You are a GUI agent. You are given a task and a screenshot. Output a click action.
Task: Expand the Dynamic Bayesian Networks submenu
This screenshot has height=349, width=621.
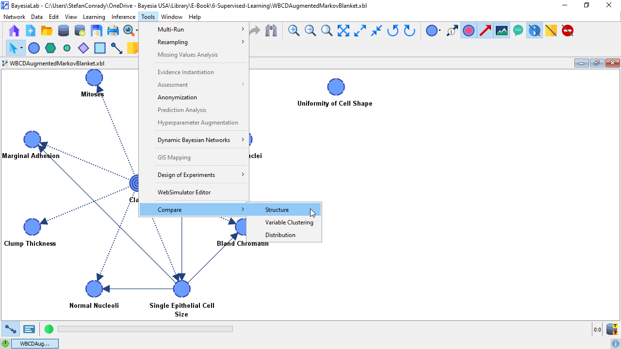tap(194, 140)
